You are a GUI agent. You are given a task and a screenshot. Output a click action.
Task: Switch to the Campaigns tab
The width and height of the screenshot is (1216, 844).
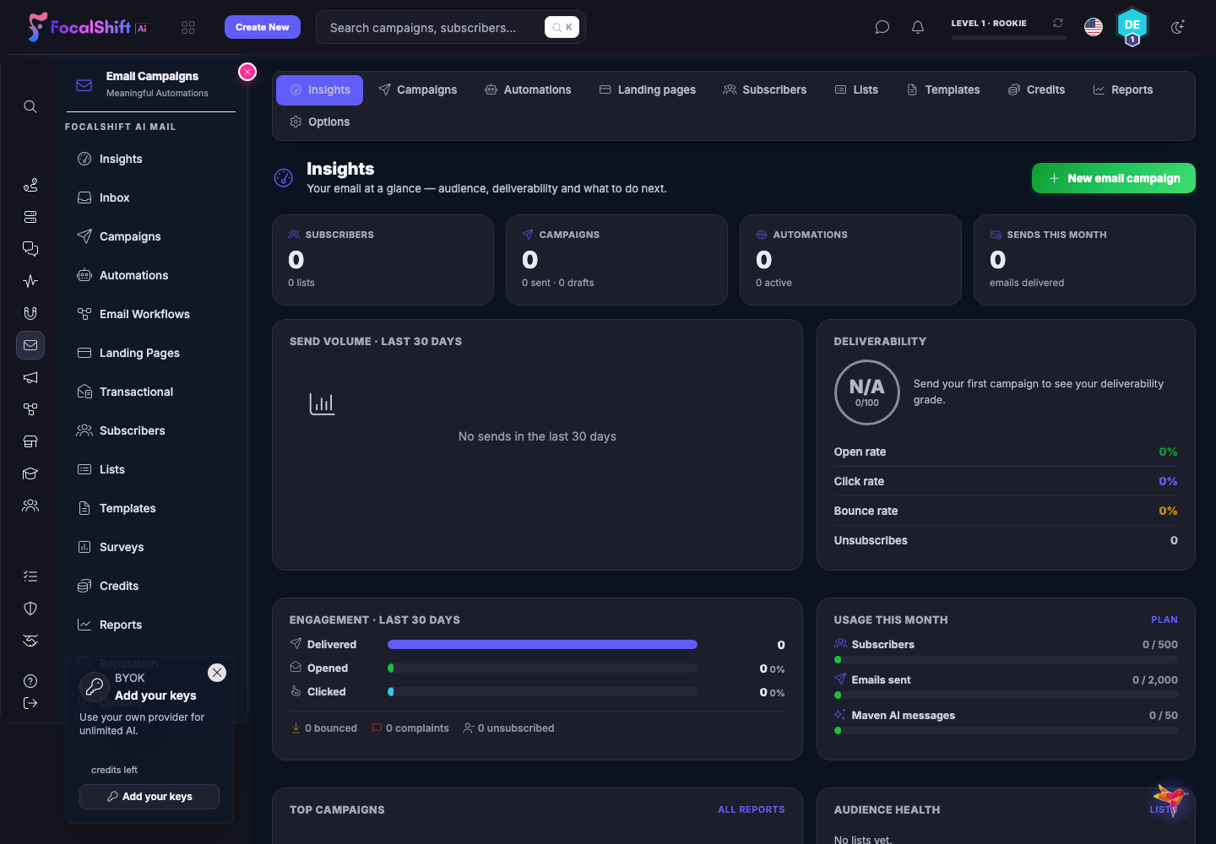coord(417,89)
